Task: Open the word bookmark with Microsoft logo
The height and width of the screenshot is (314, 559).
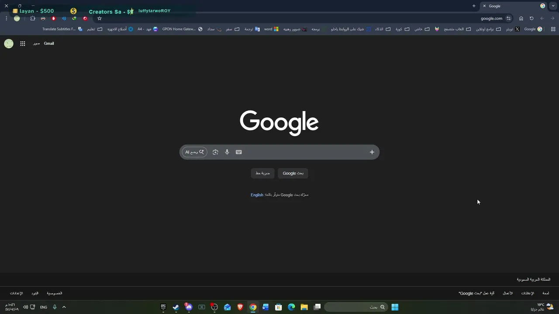Action: pyautogui.click(x=272, y=29)
